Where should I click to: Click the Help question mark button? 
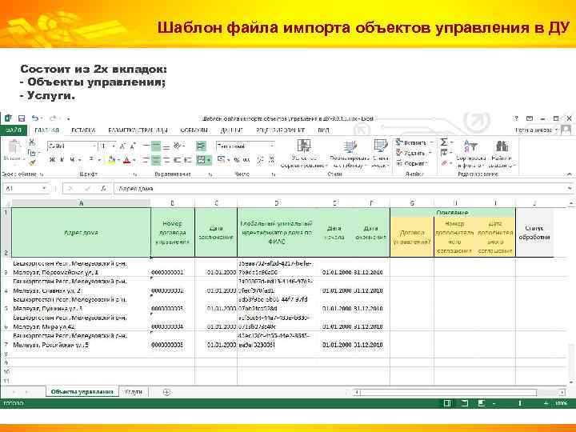(516, 118)
